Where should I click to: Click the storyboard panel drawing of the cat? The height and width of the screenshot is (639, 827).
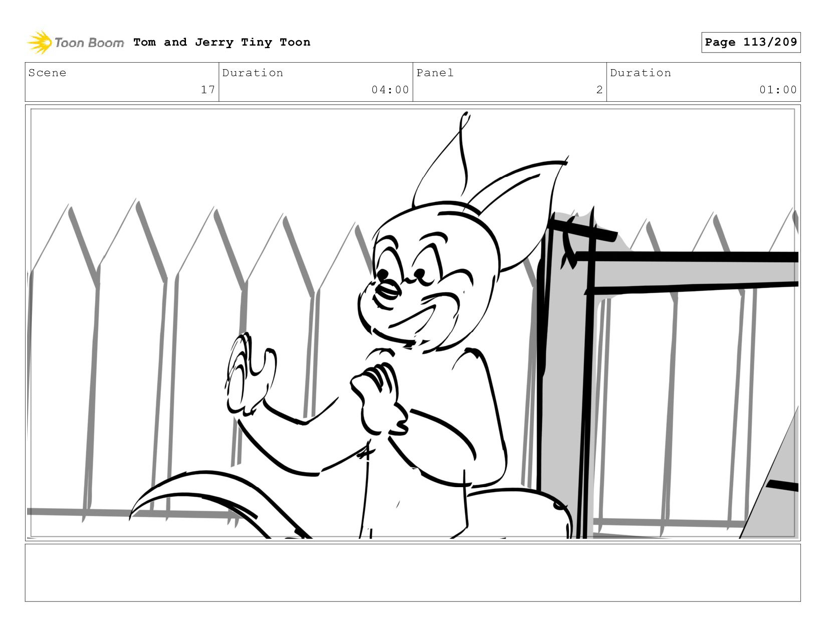coord(412,322)
